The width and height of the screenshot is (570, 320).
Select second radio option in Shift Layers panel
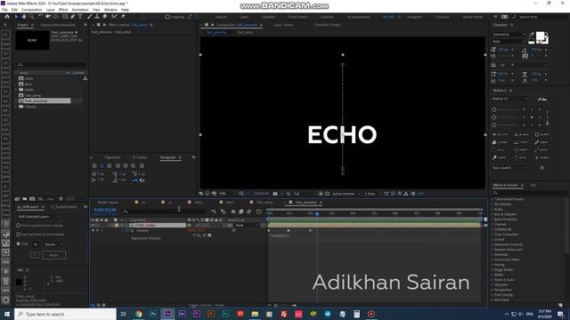18,235
